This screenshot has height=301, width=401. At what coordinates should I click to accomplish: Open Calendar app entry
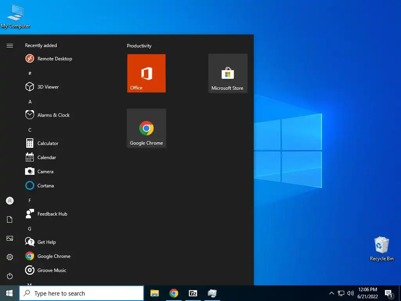[41, 158]
